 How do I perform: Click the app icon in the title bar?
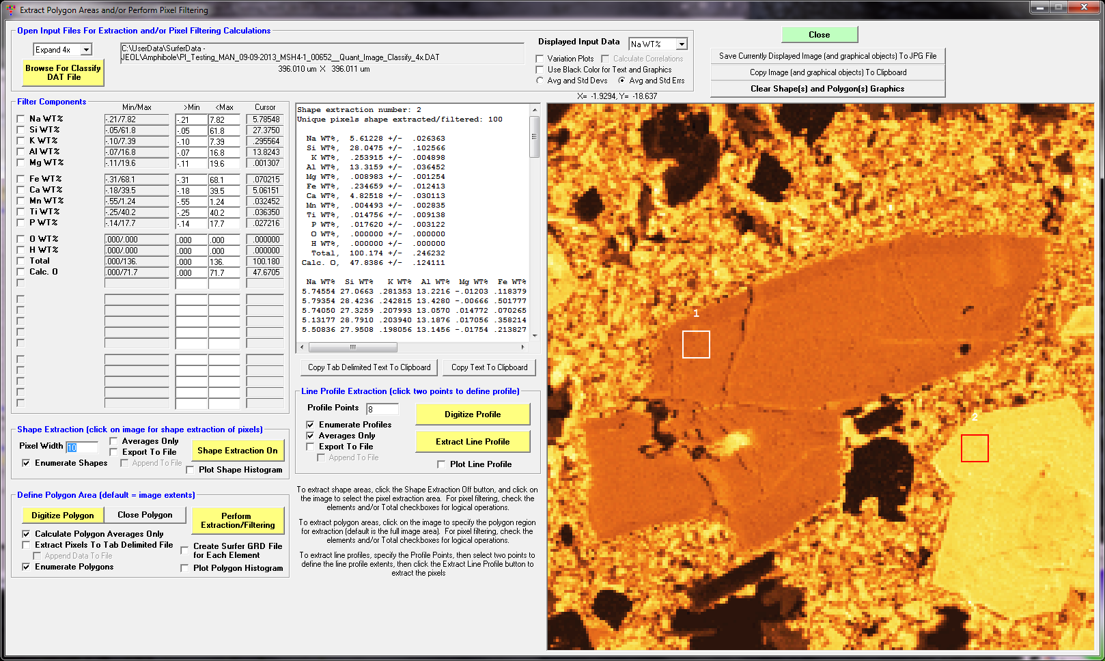coord(10,10)
